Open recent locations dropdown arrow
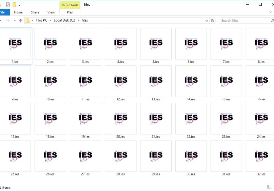 coord(15,21)
